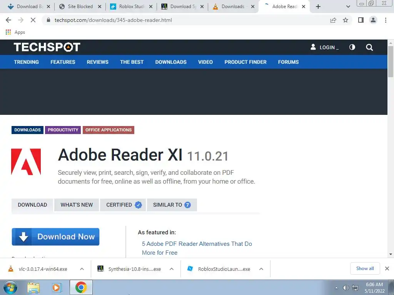Select the DOWNLOAD section tab
Viewport: 394px width, 295px height.
(x=32, y=205)
